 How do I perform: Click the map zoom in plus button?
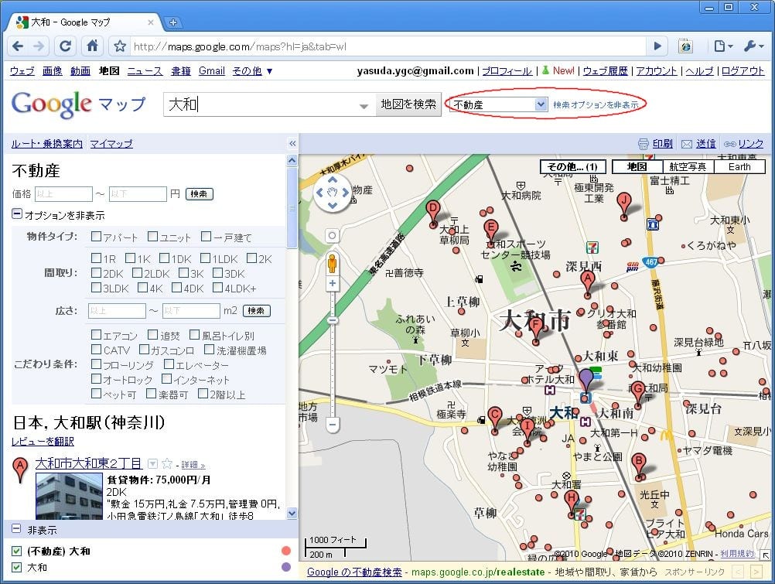(x=333, y=284)
